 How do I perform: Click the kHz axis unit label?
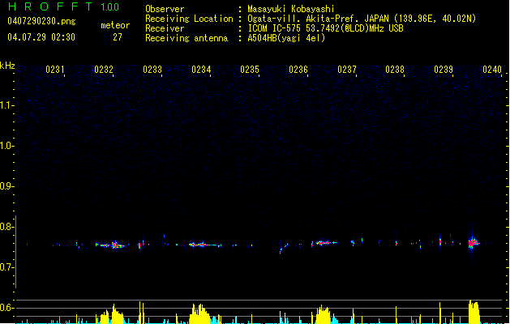pyautogui.click(x=7, y=66)
